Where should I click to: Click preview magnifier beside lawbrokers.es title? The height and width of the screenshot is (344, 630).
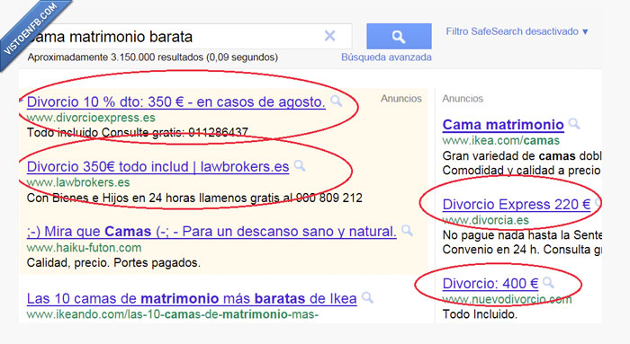pos(300,165)
